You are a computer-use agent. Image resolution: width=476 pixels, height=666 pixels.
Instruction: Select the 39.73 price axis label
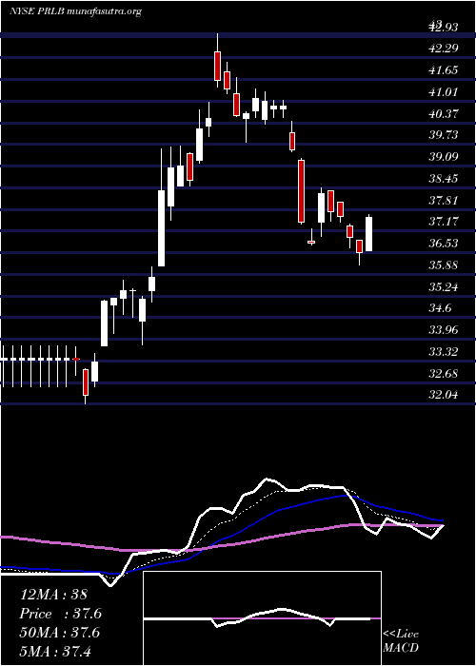[444, 135]
